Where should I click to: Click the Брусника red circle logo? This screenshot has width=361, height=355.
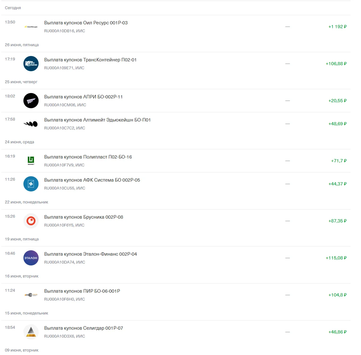[x=31, y=221]
